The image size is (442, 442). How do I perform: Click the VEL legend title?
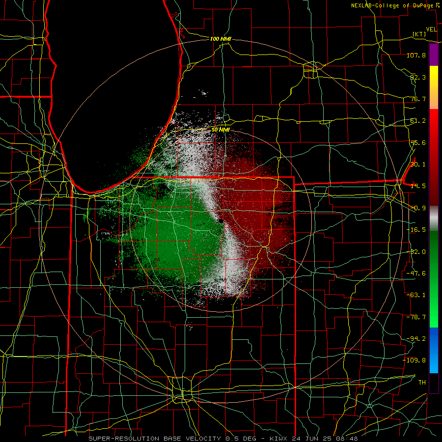[431, 29]
